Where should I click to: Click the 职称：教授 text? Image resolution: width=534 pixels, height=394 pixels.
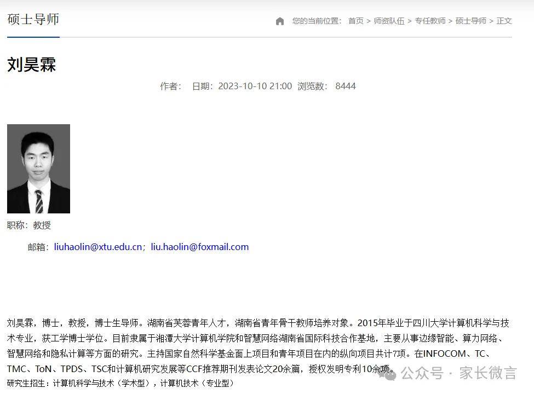(29, 225)
